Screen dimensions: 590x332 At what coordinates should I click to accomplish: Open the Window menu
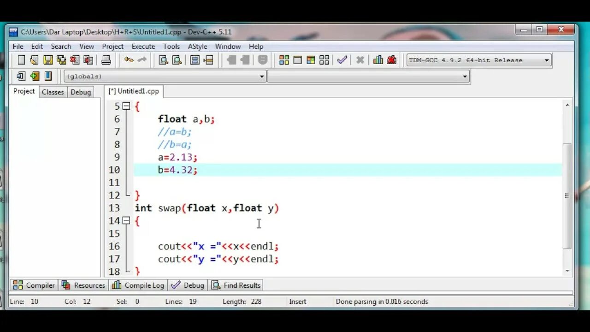click(228, 47)
